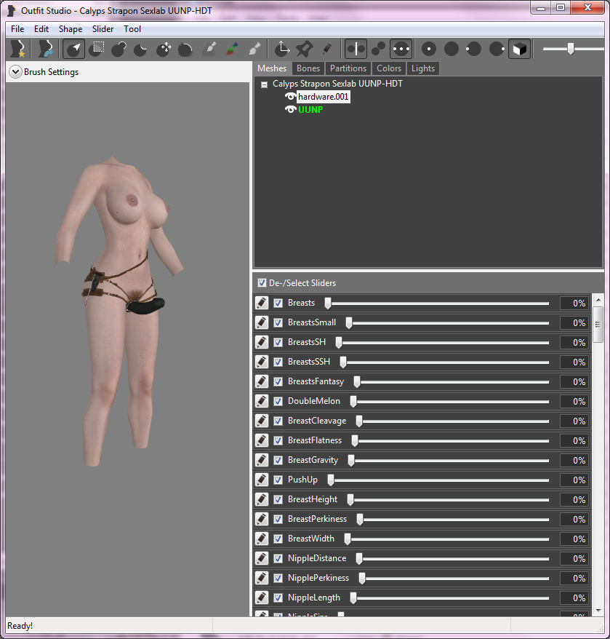The width and height of the screenshot is (610, 639).
Task: Click the BreastsFantasy slider handle
Action: click(x=357, y=382)
